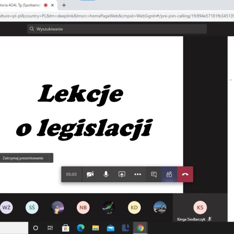Select the purple photo avatar next to SŚ

click(57, 207)
